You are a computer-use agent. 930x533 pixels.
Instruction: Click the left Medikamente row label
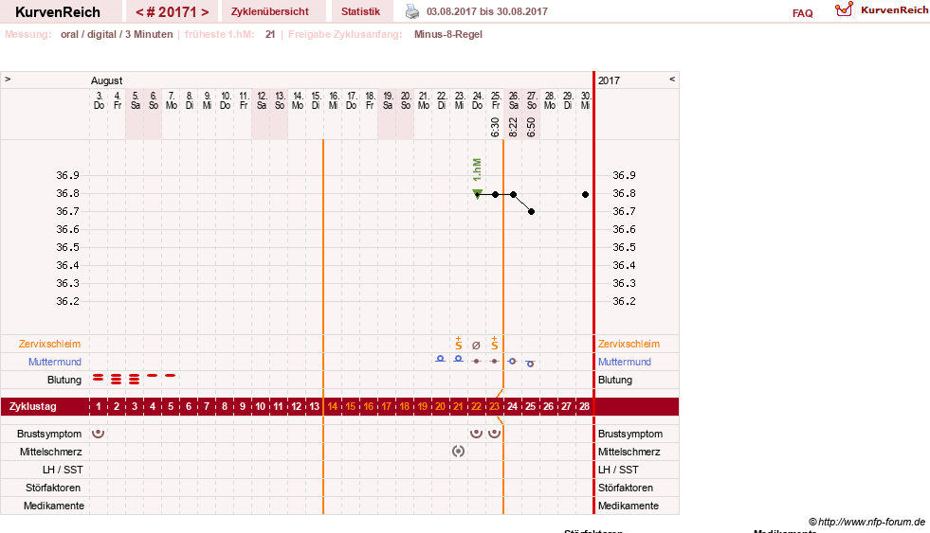(54, 506)
